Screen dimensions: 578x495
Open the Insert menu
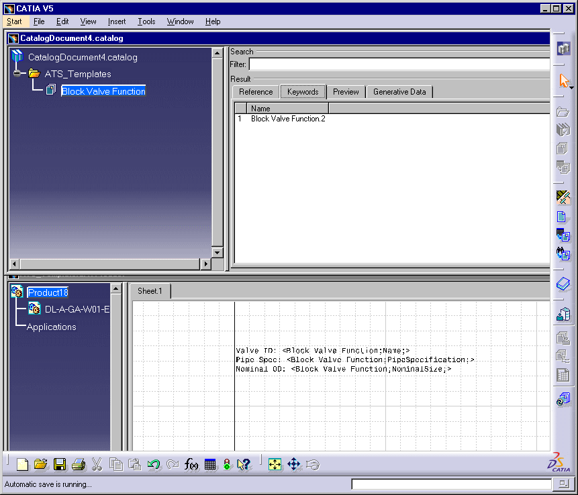pos(117,21)
